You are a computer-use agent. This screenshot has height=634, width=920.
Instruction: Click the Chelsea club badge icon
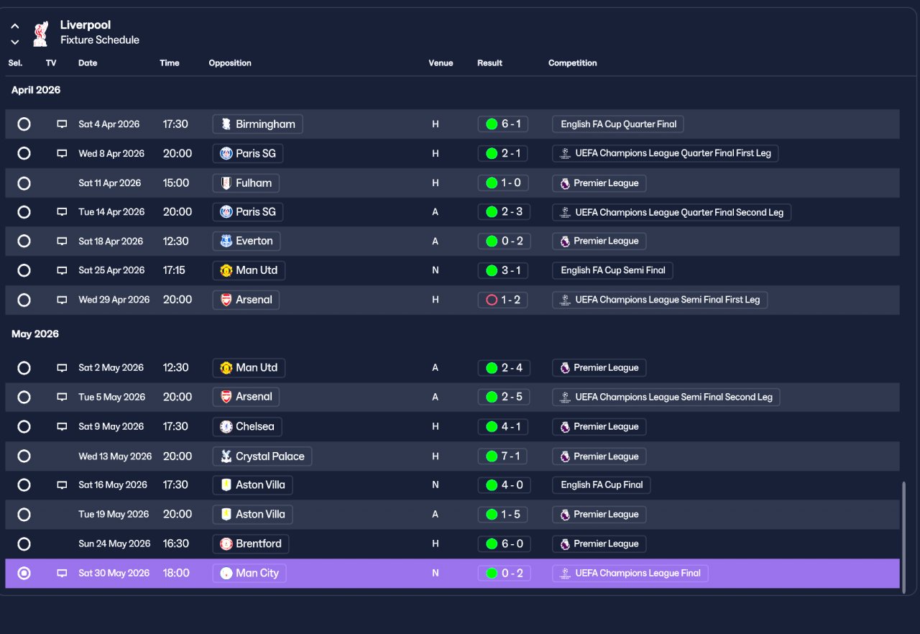click(226, 426)
